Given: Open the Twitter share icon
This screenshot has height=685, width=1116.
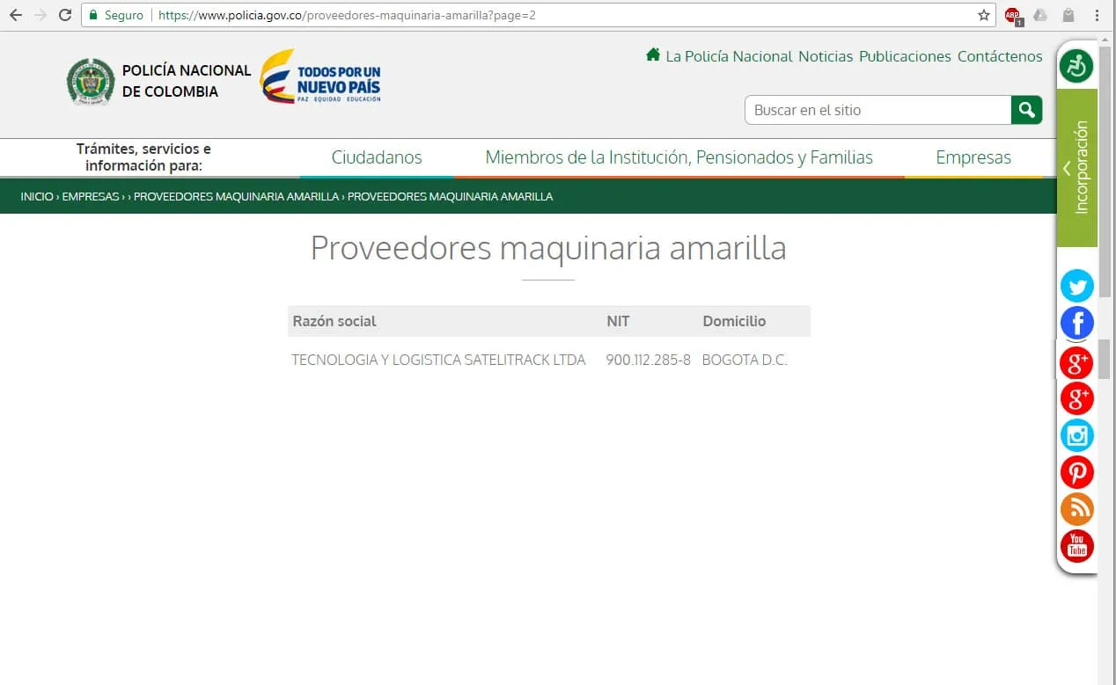Looking at the screenshot, I should pos(1076,286).
